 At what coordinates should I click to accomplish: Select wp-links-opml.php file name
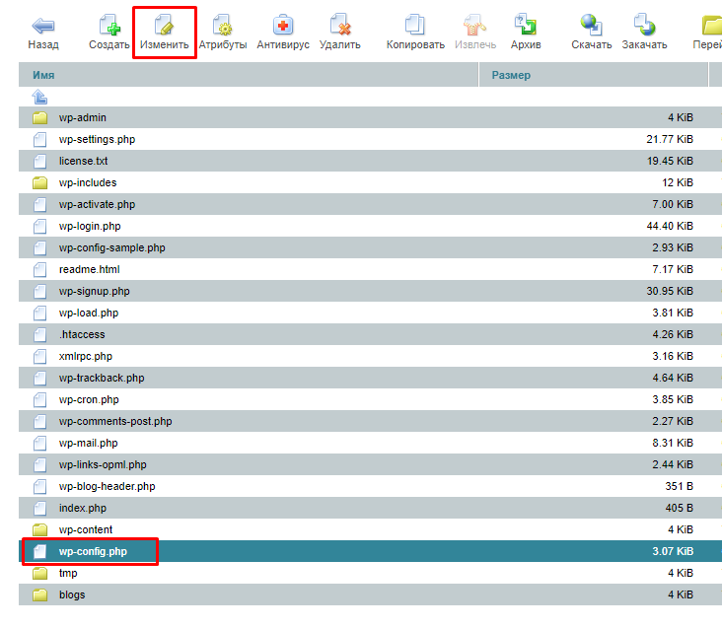[103, 464]
